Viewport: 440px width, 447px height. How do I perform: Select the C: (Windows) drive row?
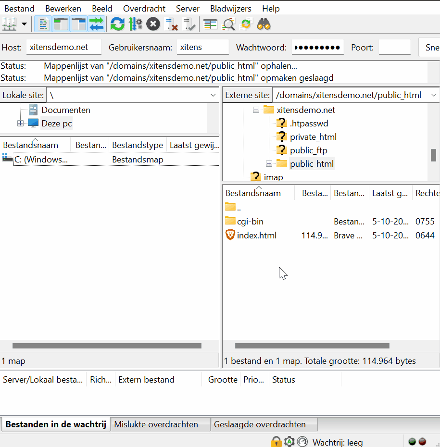pyautogui.click(x=110, y=160)
